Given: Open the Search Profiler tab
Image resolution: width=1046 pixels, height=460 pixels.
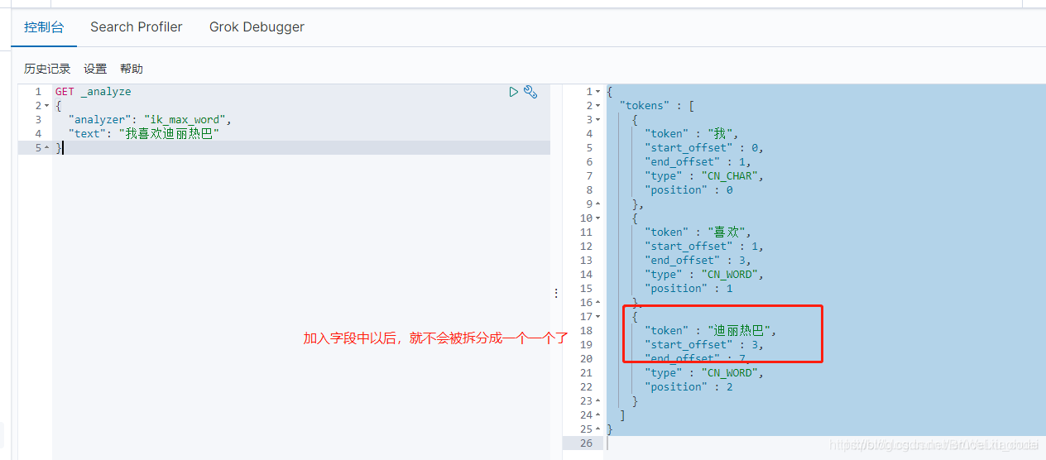Looking at the screenshot, I should click(x=137, y=26).
